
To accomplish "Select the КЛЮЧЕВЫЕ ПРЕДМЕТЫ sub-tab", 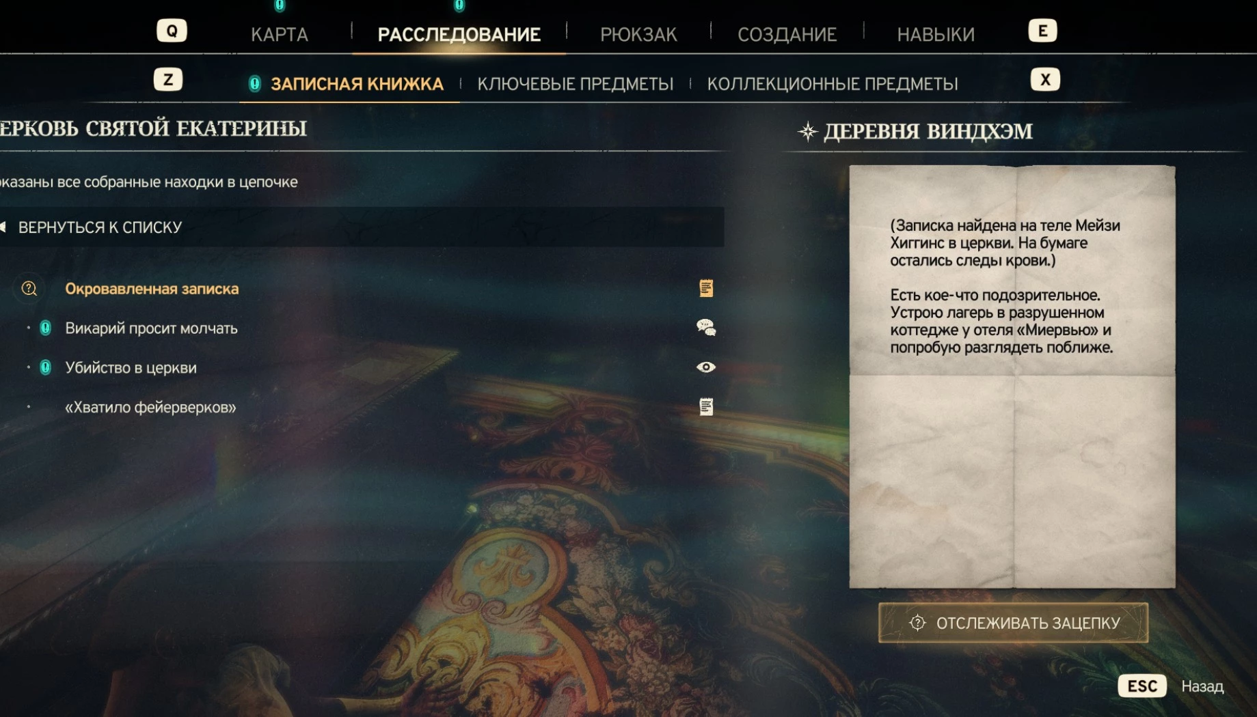I will click(576, 83).
